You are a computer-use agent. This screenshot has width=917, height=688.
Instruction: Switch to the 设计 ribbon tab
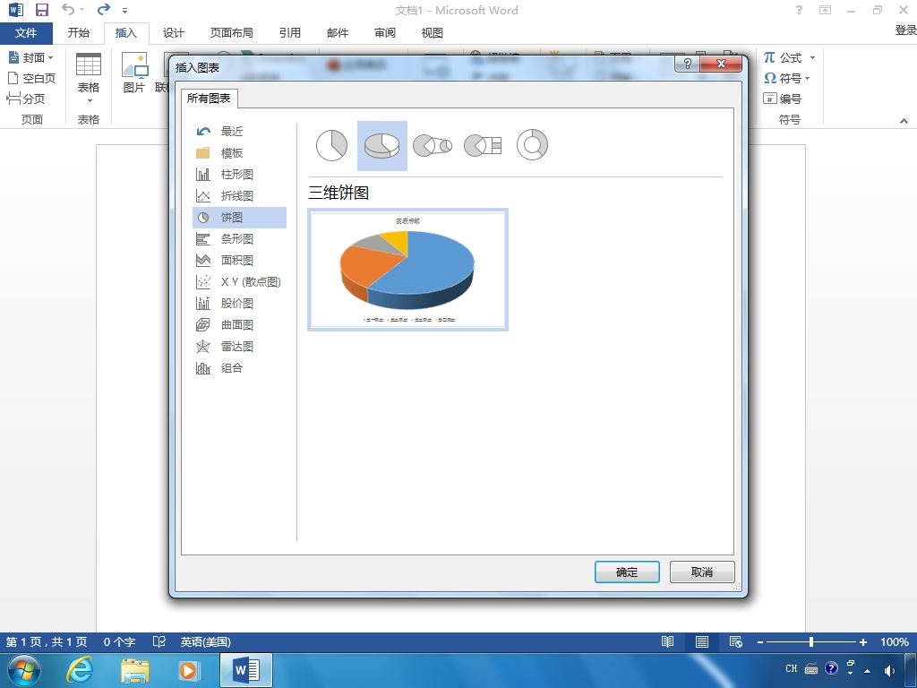(x=173, y=33)
